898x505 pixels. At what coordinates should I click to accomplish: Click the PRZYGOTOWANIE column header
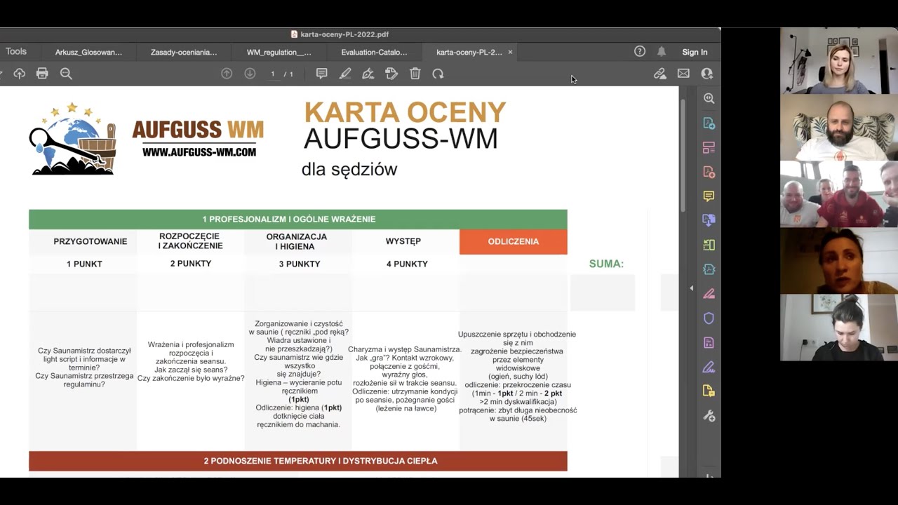point(91,241)
